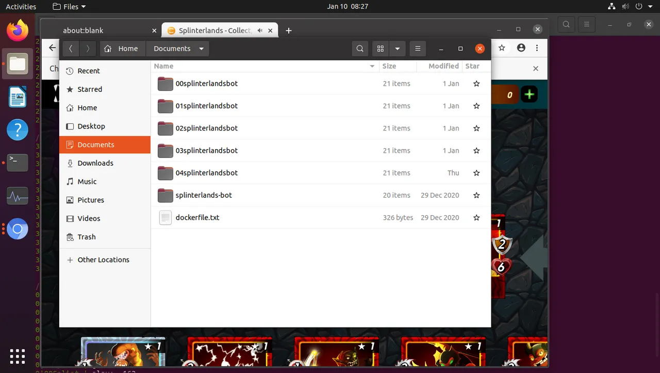Open Desktop in the sidebar
This screenshot has width=660, height=373.
point(105,126)
